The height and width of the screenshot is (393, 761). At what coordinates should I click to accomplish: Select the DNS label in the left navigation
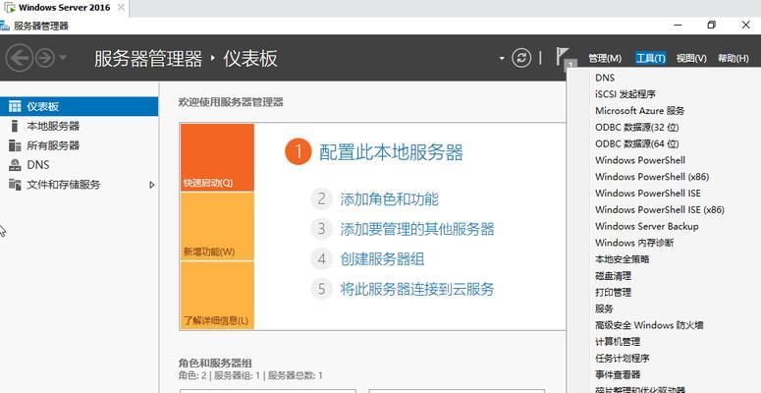coord(38,165)
